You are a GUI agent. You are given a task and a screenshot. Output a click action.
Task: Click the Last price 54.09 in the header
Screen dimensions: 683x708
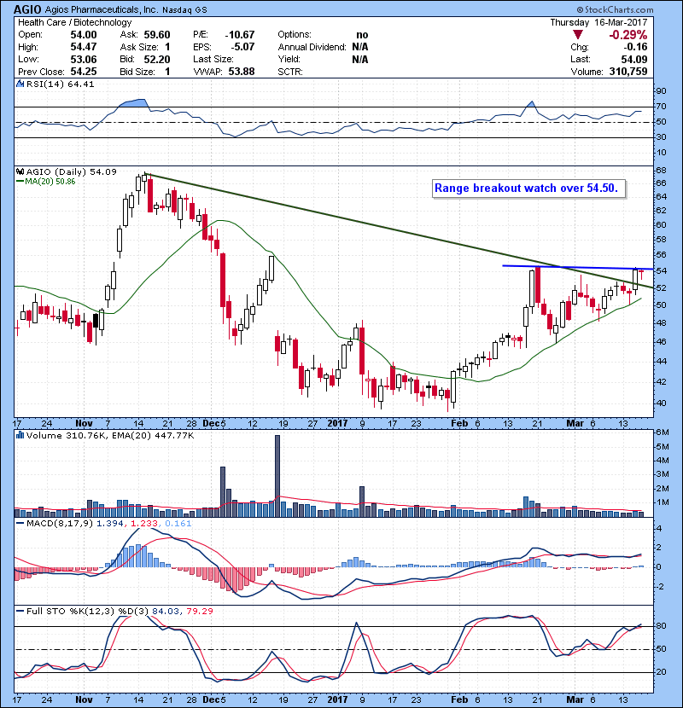634,59
